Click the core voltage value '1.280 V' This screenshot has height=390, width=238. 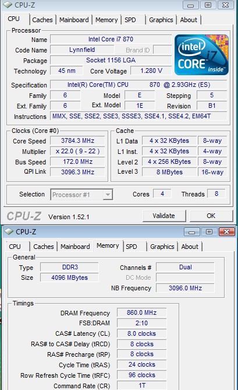pyautogui.click(x=151, y=71)
